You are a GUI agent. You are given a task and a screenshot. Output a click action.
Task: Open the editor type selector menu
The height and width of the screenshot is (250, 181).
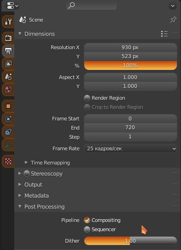(x=12, y=6)
